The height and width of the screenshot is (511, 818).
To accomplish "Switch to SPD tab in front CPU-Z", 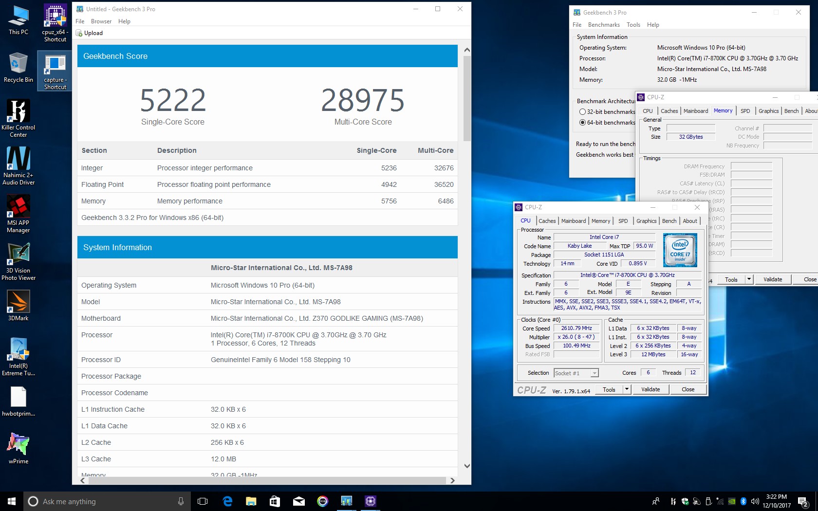I will tap(623, 221).
